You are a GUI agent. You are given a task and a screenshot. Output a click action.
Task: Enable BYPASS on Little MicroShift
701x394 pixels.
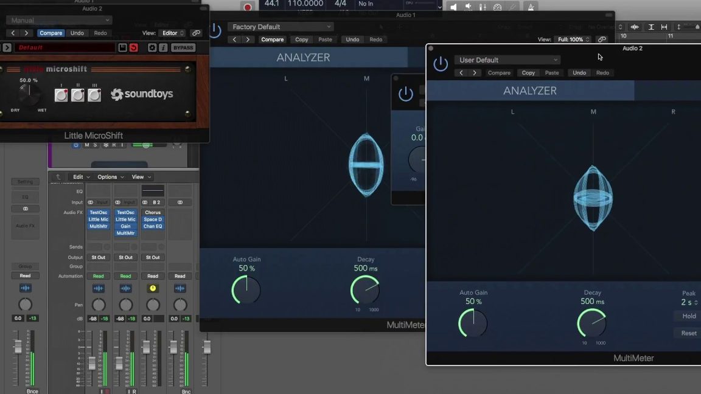point(183,47)
